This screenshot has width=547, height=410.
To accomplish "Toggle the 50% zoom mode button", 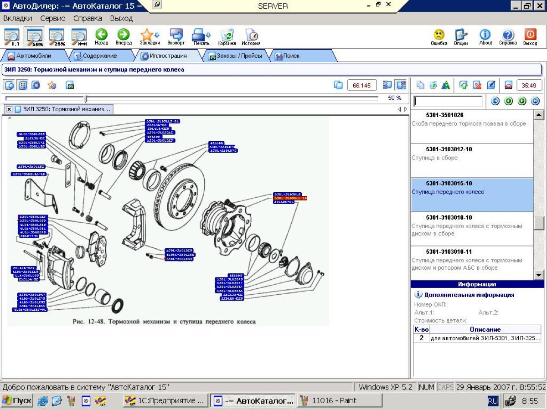I will tap(35, 36).
